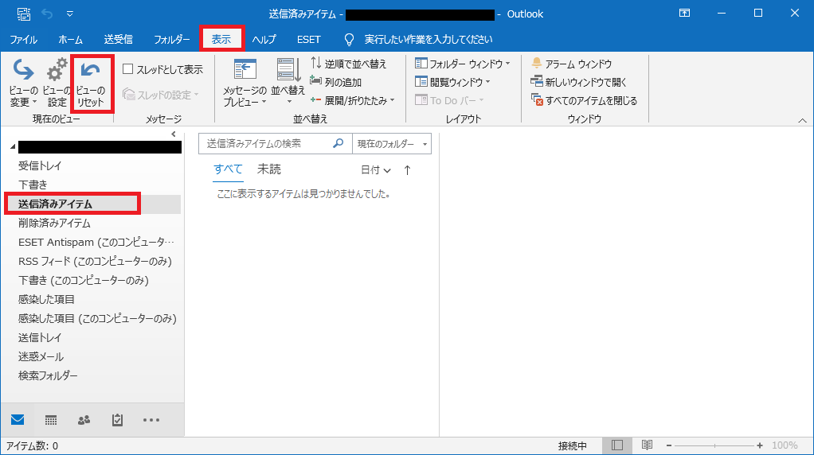
Task: Click the 100% zoom level text
Action: pos(785,445)
